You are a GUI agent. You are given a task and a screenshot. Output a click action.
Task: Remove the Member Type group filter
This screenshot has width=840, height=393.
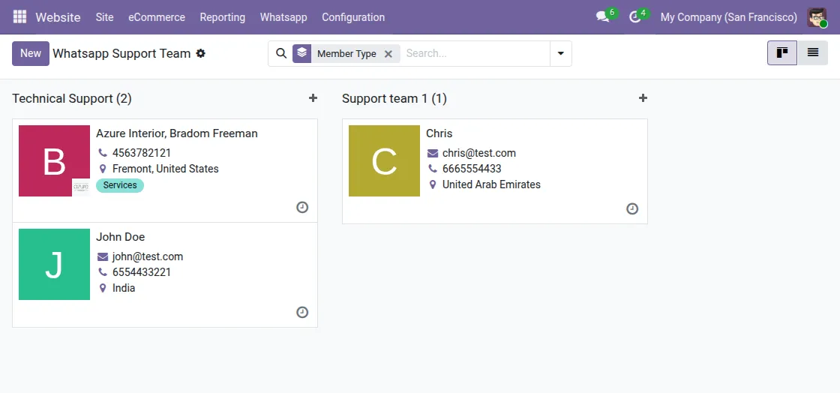(388, 54)
